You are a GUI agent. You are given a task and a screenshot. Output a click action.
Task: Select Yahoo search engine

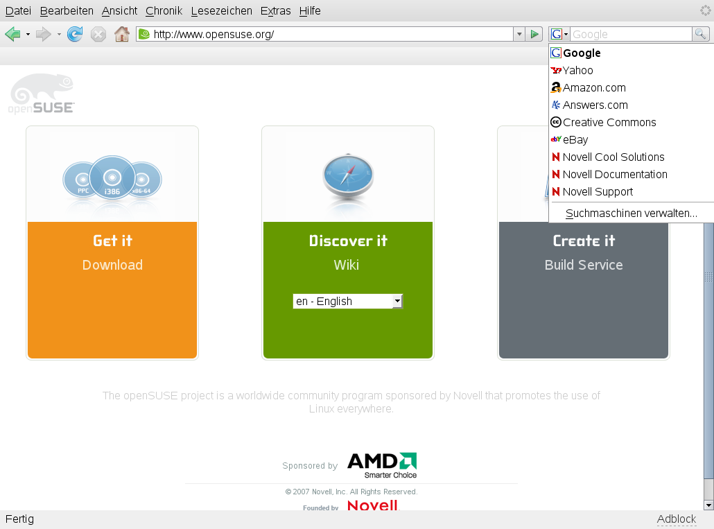(631, 70)
